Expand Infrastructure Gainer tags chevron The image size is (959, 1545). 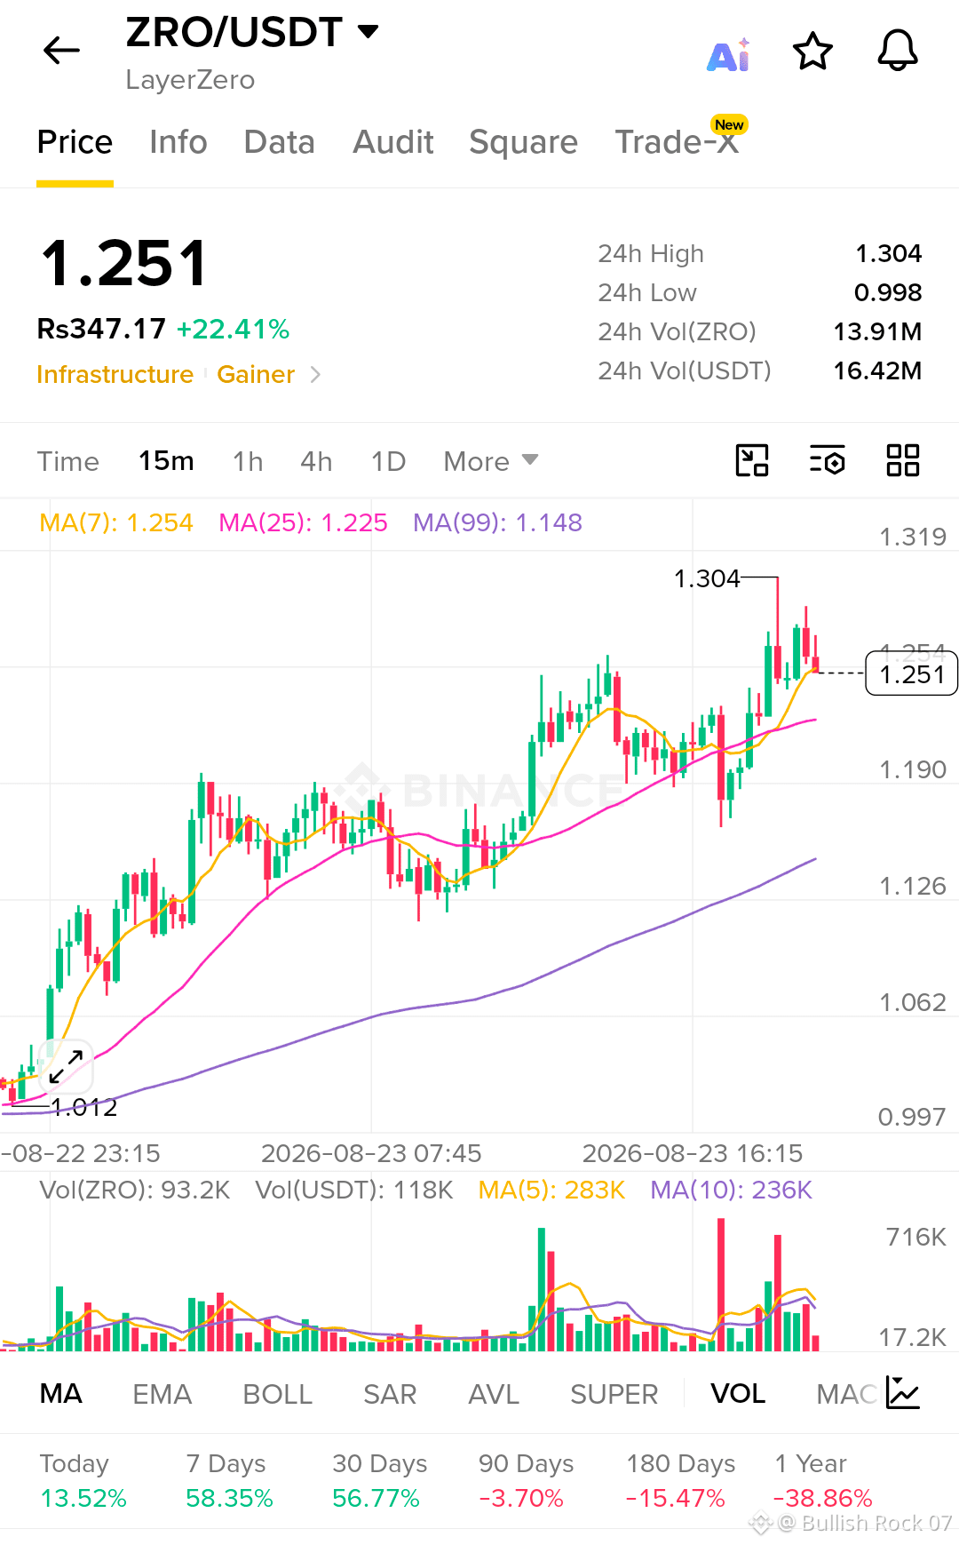tap(315, 375)
